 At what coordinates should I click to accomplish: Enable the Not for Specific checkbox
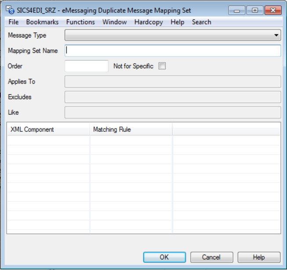[x=162, y=66]
